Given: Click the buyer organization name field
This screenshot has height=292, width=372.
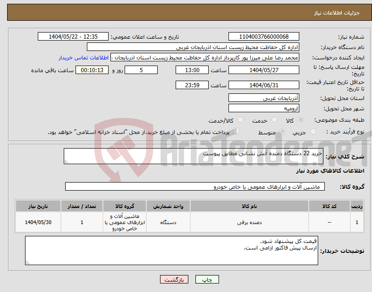Looking at the screenshot, I should pyautogui.click(x=193, y=47).
